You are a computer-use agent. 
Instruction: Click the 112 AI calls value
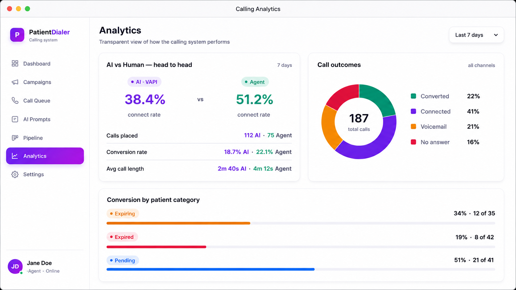pyautogui.click(x=252, y=135)
